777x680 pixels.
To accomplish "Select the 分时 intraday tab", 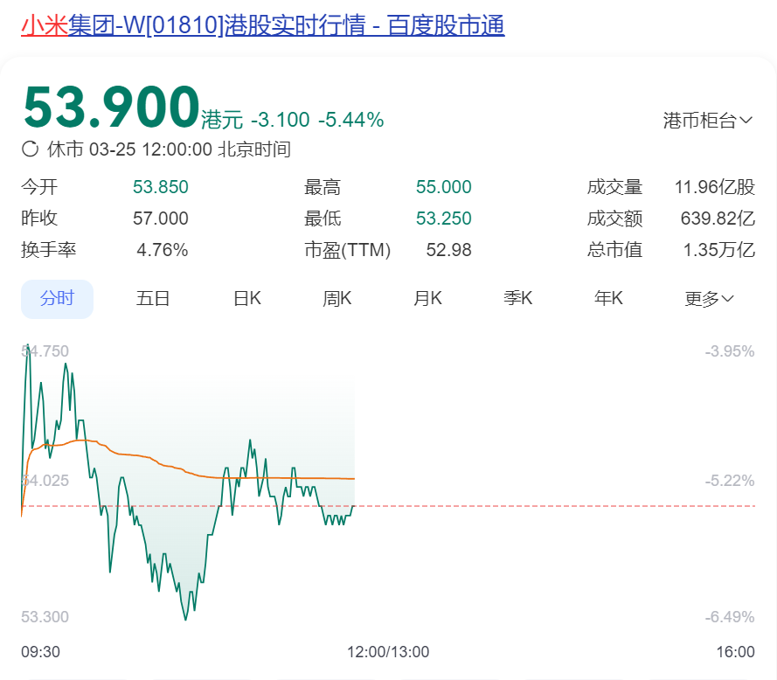I will [57, 298].
